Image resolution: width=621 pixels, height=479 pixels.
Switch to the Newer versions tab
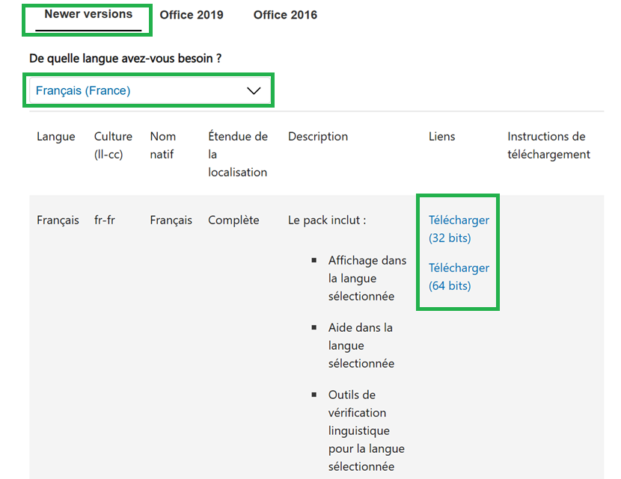pyautogui.click(x=88, y=14)
